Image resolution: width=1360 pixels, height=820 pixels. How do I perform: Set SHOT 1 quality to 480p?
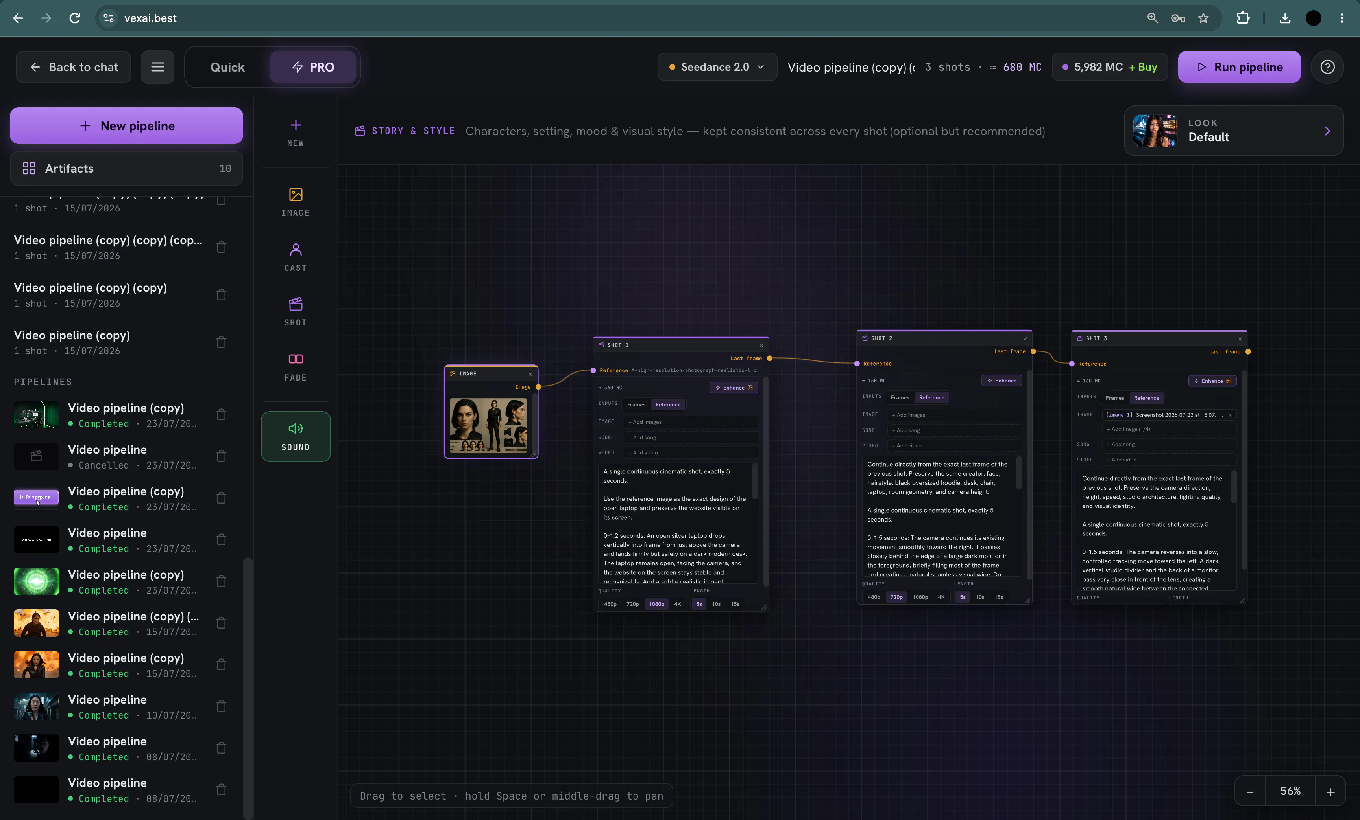click(610, 604)
